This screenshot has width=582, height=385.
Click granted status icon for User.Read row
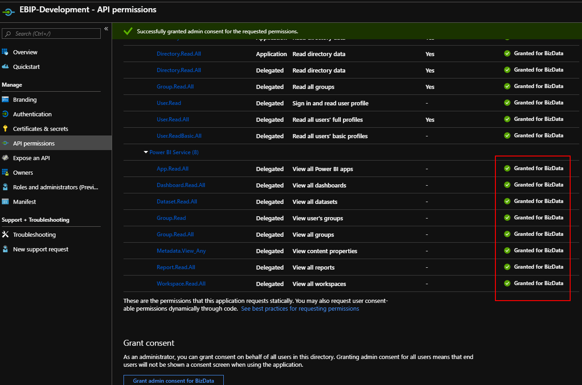tap(507, 103)
